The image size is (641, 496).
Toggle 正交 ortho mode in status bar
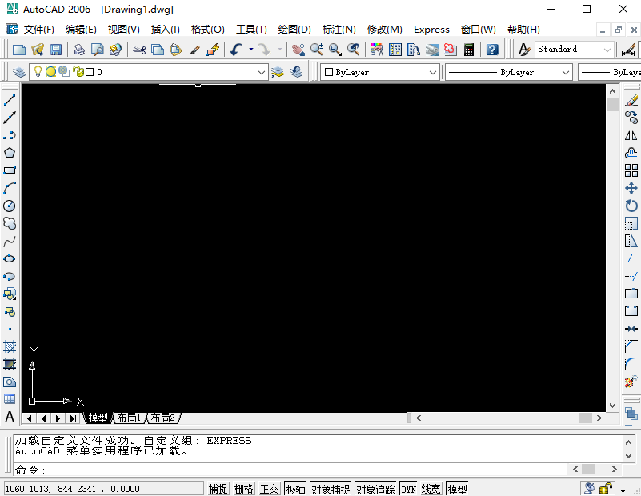(270, 489)
